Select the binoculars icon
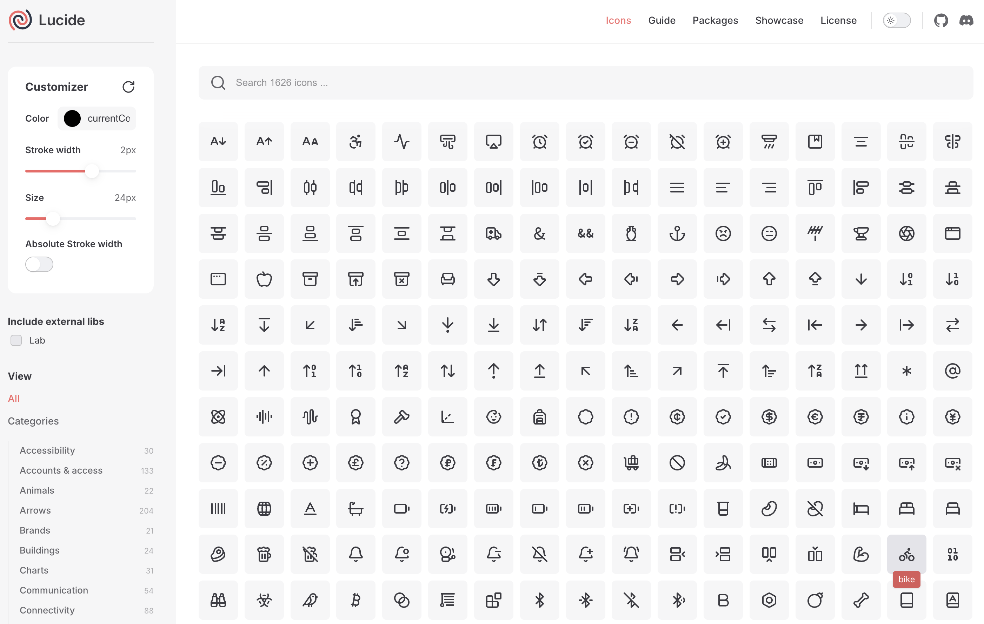Image resolution: width=984 pixels, height=624 pixels. point(218,600)
